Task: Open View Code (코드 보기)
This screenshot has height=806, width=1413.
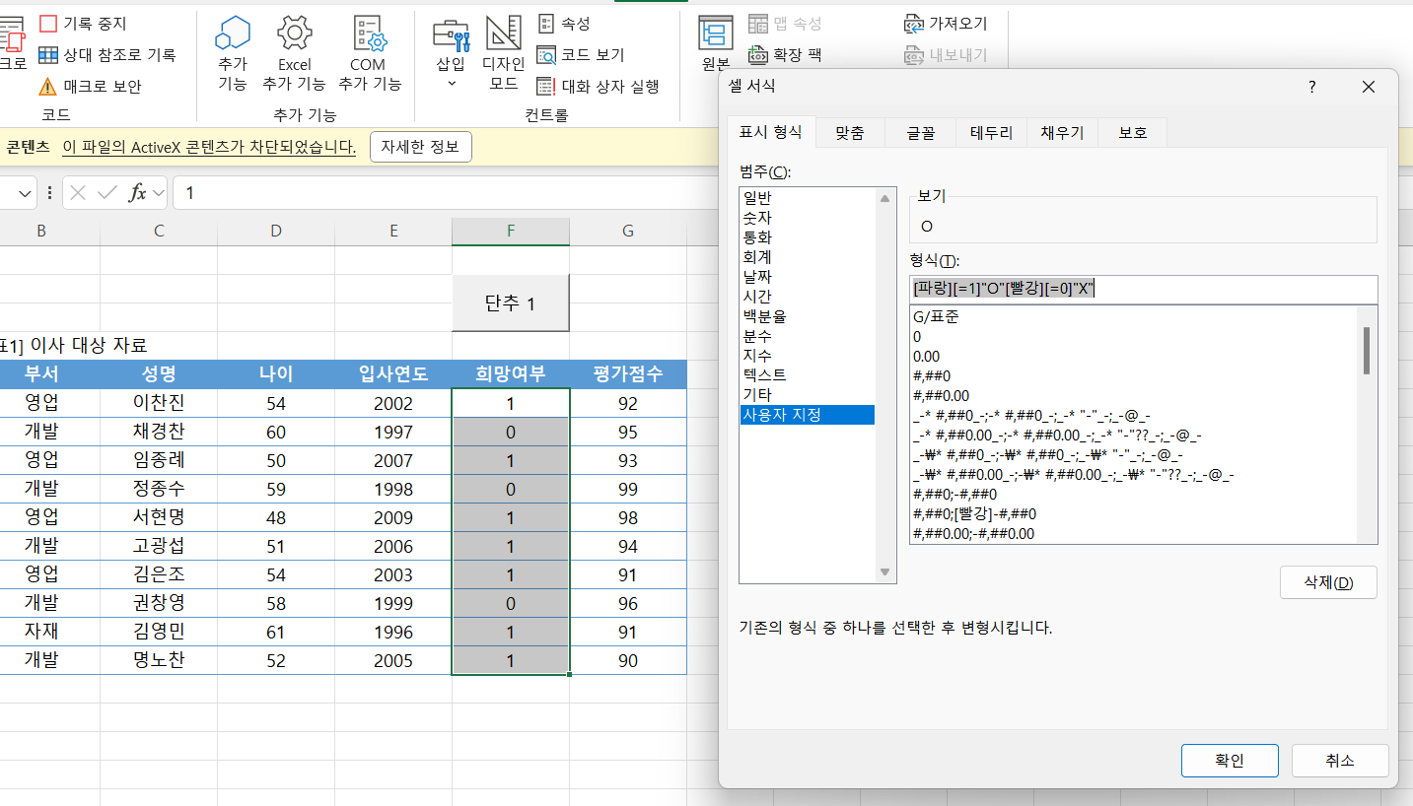Action: point(547,55)
